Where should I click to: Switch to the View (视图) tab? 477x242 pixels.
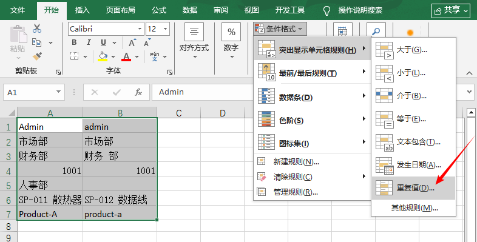click(252, 10)
